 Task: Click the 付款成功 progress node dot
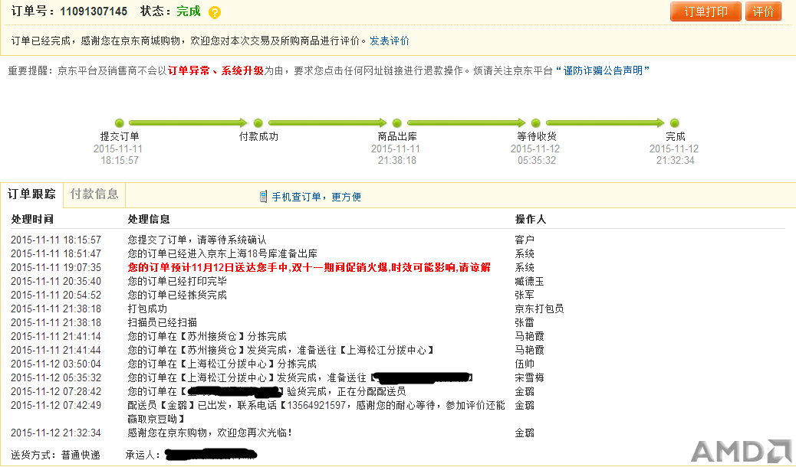(x=258, y=122)
